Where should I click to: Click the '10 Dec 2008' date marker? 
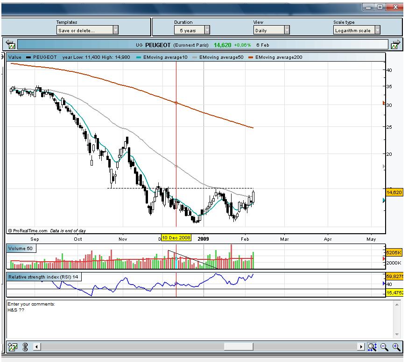tap(176, 238)
